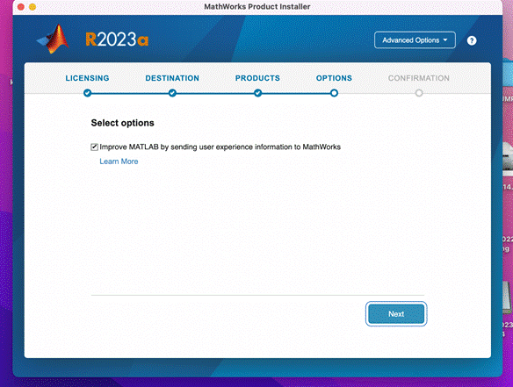Viewport: 513px width, 387px height.
Task: Open help via question mark icon
Action: click(472, 40)
